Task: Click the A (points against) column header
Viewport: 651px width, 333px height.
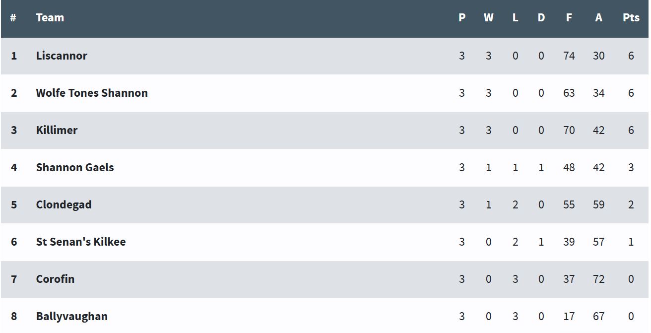Action: pyautogui.click(x=599, y=18)
